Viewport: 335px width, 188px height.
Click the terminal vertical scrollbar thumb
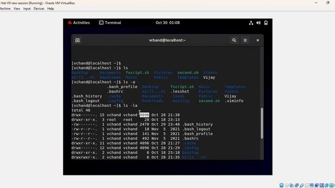(x=262, y=123)
